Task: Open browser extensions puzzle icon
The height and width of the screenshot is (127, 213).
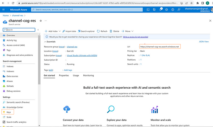Action: pos(198,3)
